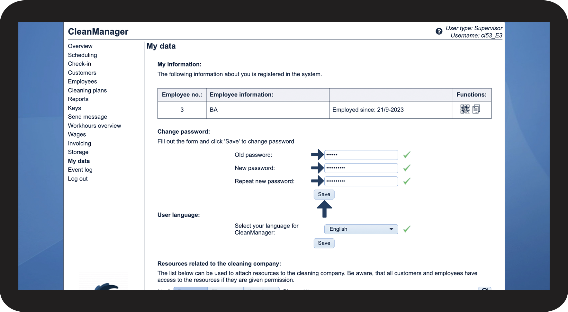Log out of CleanManager
Image resolution: width=568 pixels, height=312 pixels.
click(77, 179)
